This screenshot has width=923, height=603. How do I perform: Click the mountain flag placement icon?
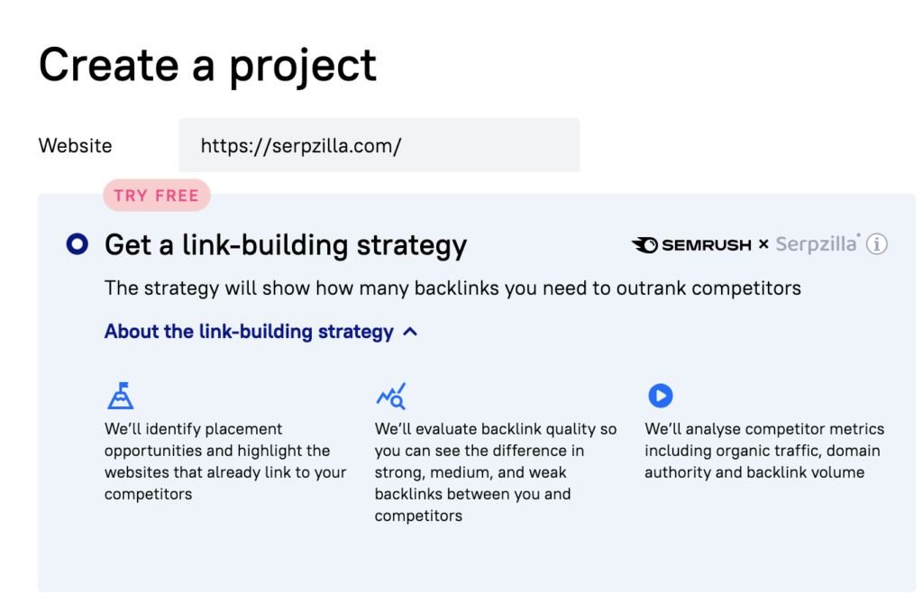120,396
